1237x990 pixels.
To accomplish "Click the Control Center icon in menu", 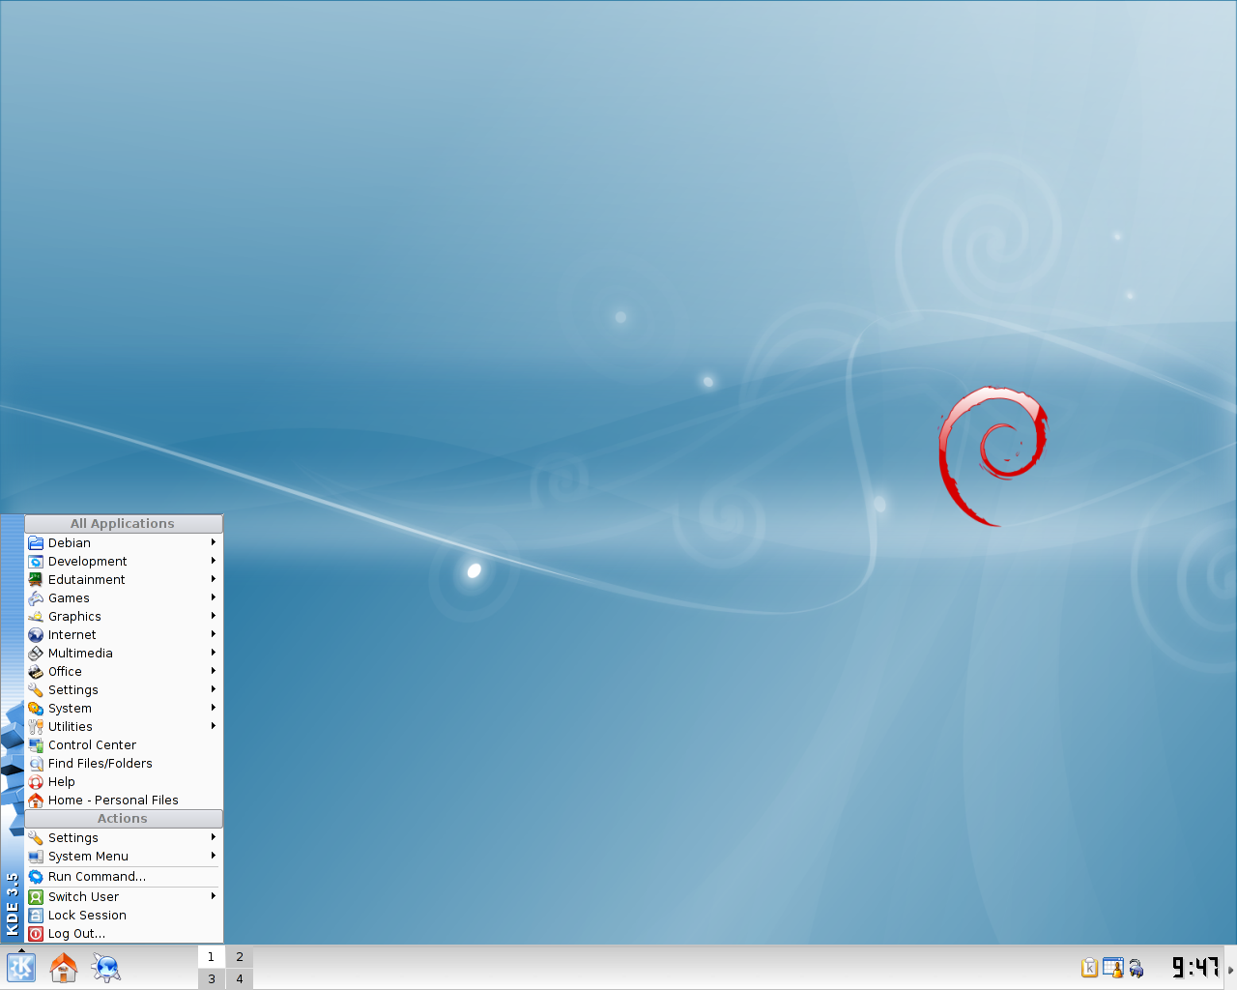I will click(x=36, y=745).
